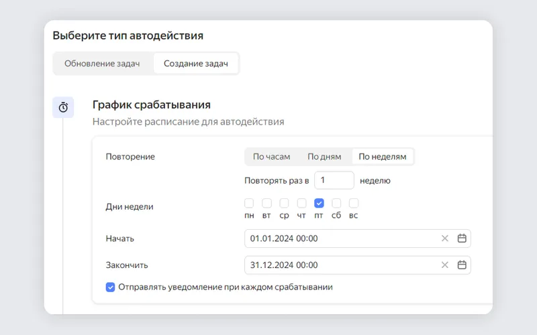Click the Закончить date input 31.12.2024 00:00
537x335 pixels.
358,265
